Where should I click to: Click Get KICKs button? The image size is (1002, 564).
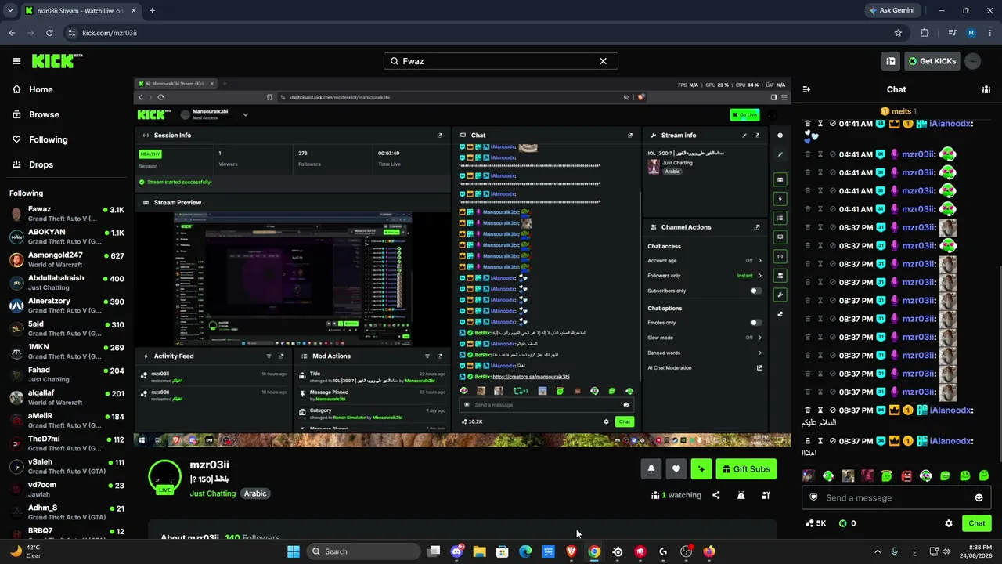tap(932, 61)
